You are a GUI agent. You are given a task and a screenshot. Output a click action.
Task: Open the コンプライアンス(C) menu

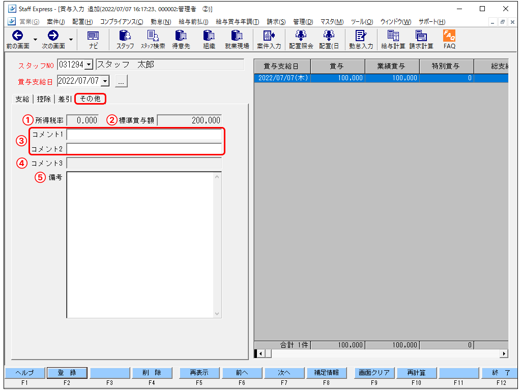click(x=122, y=22)
